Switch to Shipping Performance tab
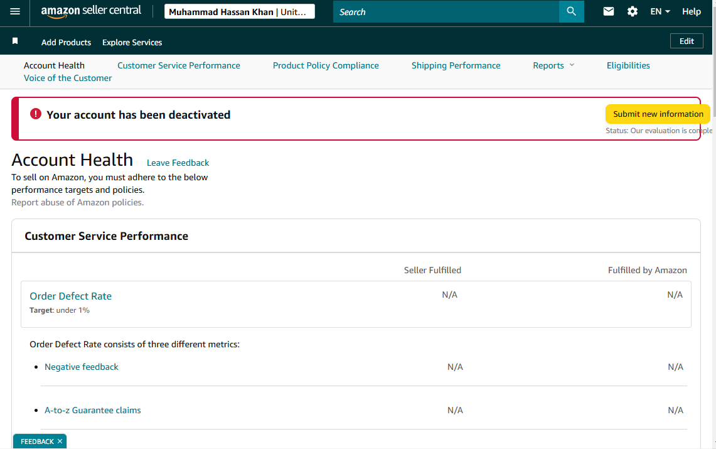Viewport: 716px width, 449px height. [456, 65]
